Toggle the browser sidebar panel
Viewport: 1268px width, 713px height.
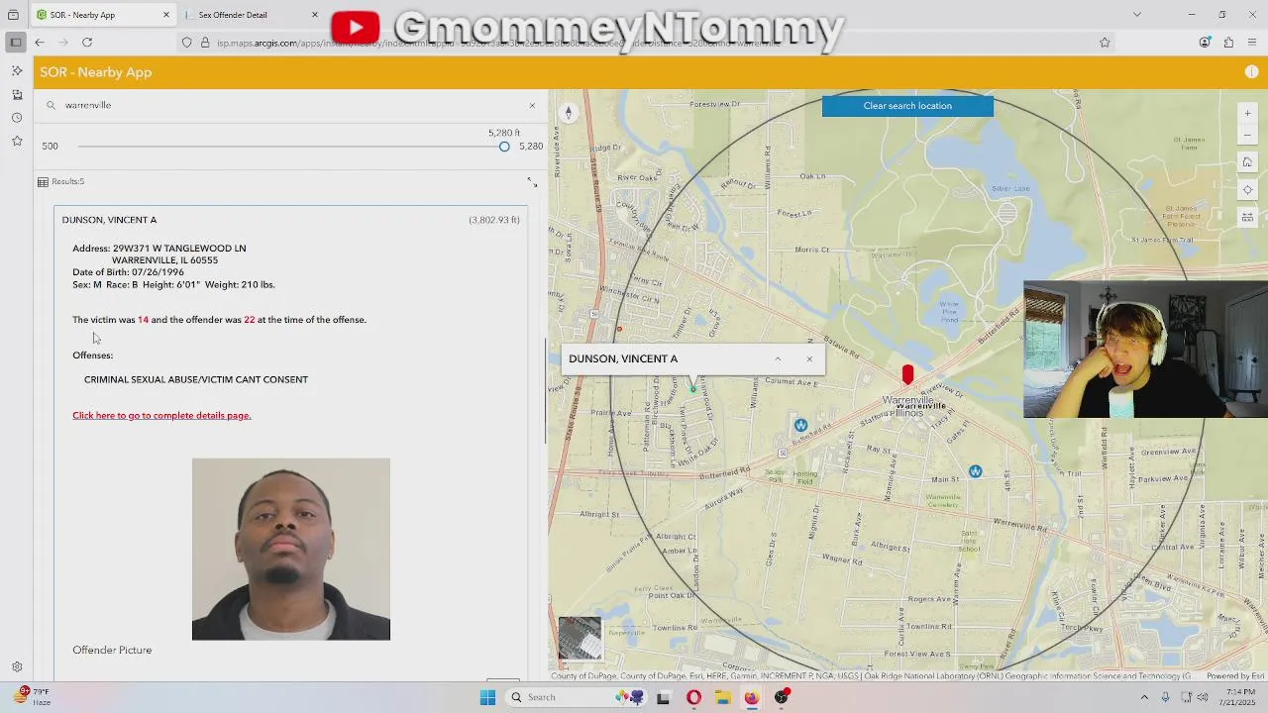tap(15, 43)
